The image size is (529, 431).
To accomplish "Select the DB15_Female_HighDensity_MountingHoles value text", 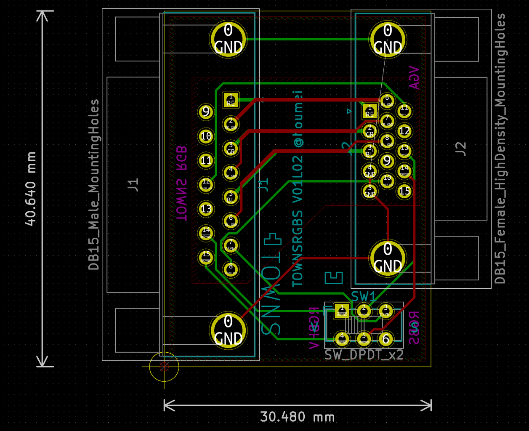I will [500, 149].
